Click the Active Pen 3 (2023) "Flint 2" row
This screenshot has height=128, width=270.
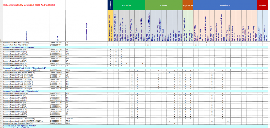click(136, 126)
